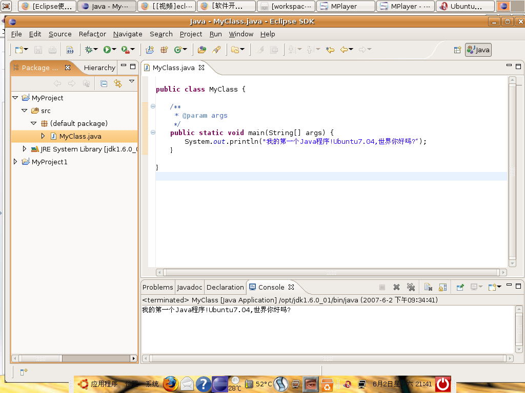Image resolution: width=525 pixels, height=393 pixels.
Task: Click the New Java Package icon
Action: click(164, 50)
